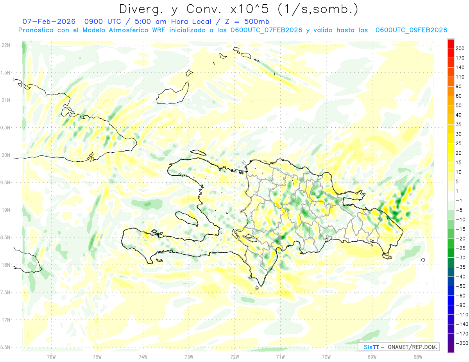
Task: Click the '70W' longitude label
Action: 326,356
